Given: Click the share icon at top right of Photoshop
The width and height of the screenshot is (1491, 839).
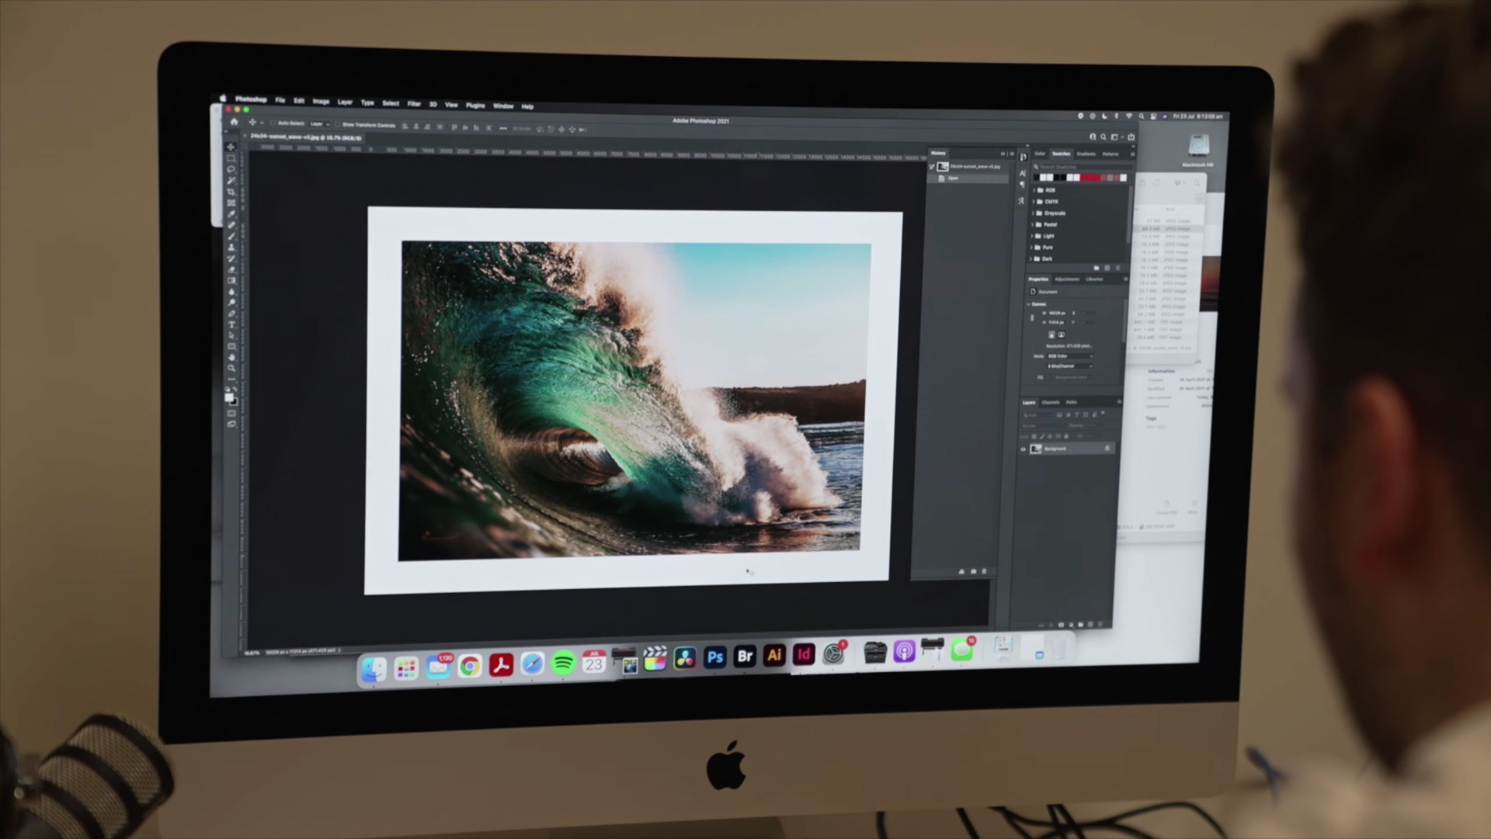Looking at the screenshot, I should (1131, 137).
